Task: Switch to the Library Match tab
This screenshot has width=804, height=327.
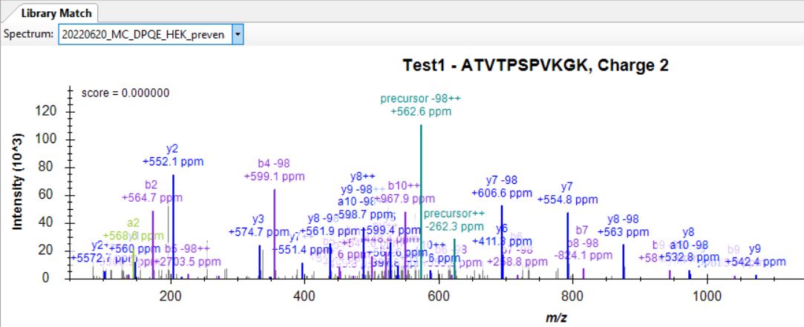Action: click(x=55, y=13)
